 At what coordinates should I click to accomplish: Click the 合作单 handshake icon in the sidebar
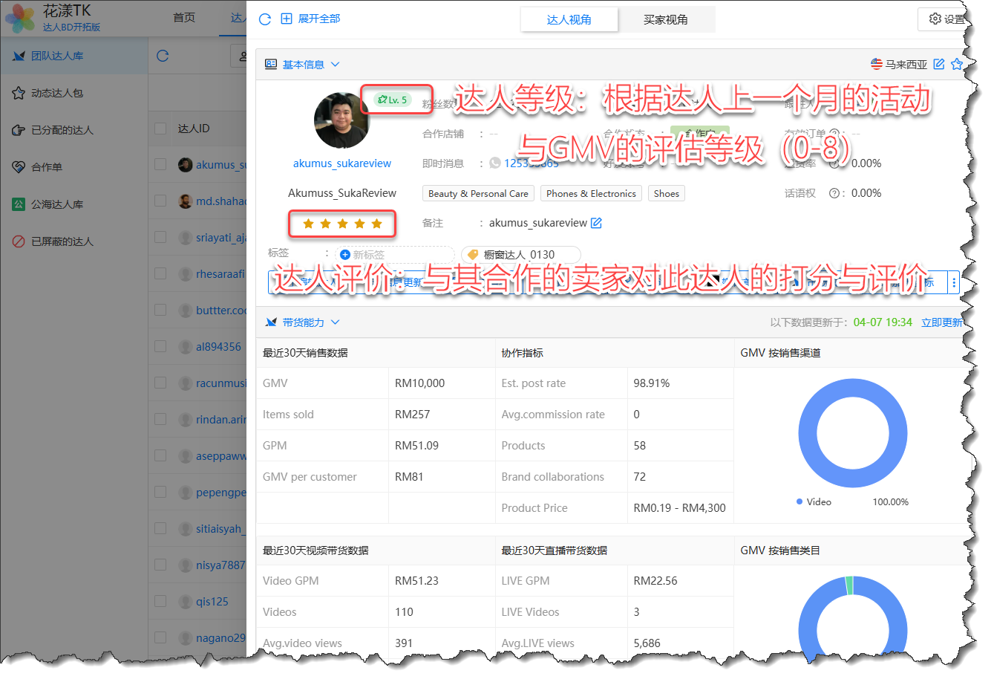19,167
